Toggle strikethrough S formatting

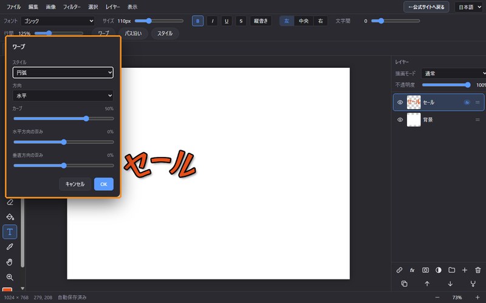point(241,21)
